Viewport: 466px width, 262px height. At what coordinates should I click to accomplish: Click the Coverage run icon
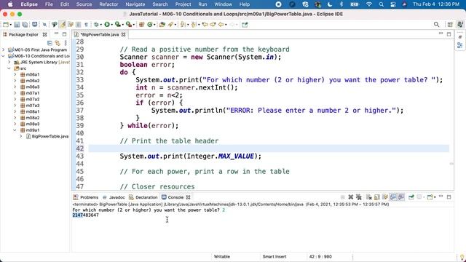(x=118, y=25)
